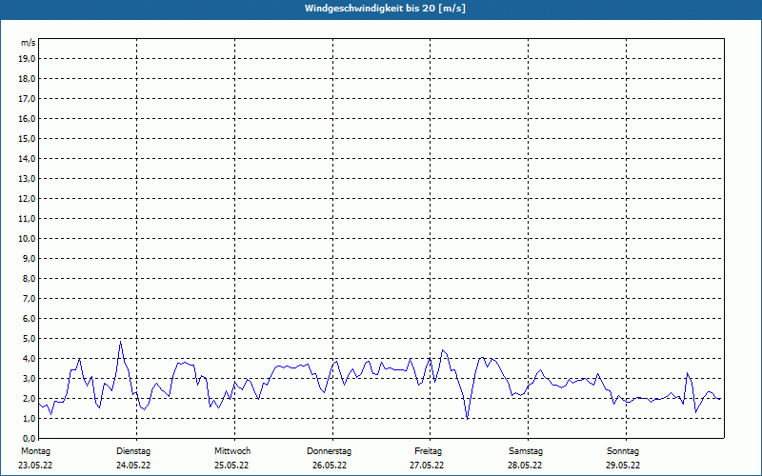
Task: Select the 10,0 axis value
Action: [27, 239]
